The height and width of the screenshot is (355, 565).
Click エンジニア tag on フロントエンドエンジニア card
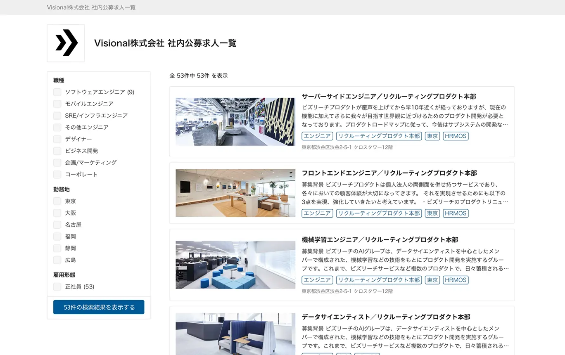pos(317,213)
